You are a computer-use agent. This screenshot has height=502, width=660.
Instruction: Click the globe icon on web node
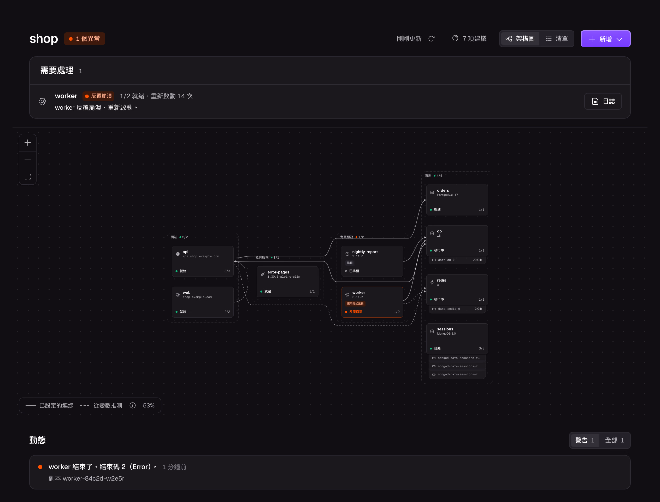point(178,295)
